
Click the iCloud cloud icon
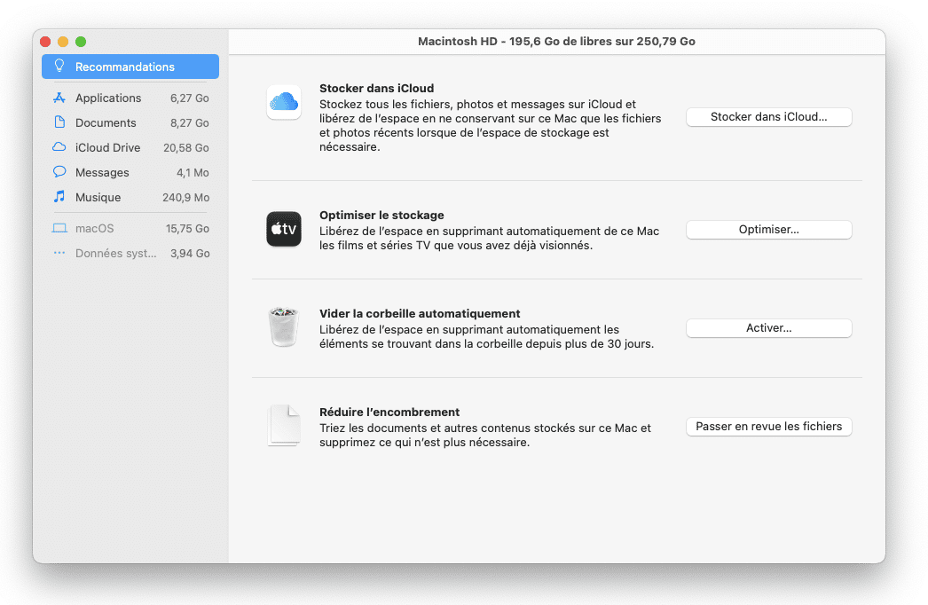click(x=284, y=102)
